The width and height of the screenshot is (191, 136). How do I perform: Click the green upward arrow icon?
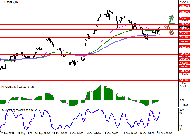(171, 19)
